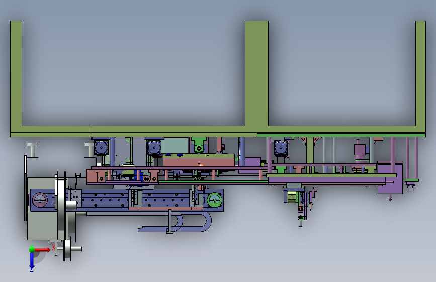The width and height of the screenshot is (436, 282).
Task: Select the large silver pulley wheel
Action: (x=62, y=206)
